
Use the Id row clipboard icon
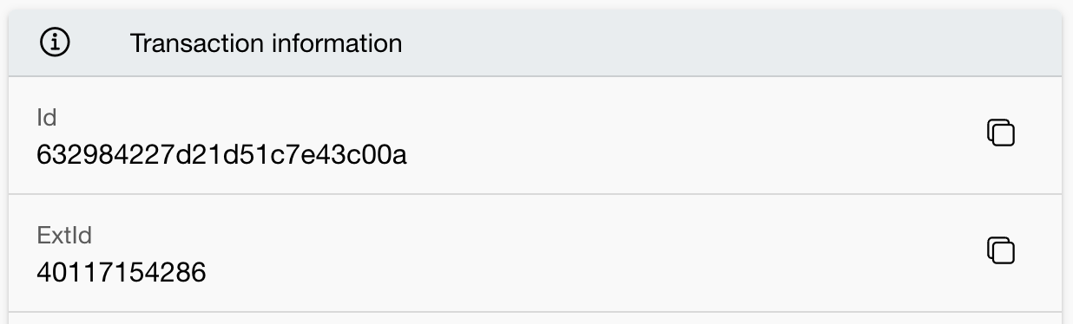[x=1001, y=133]
